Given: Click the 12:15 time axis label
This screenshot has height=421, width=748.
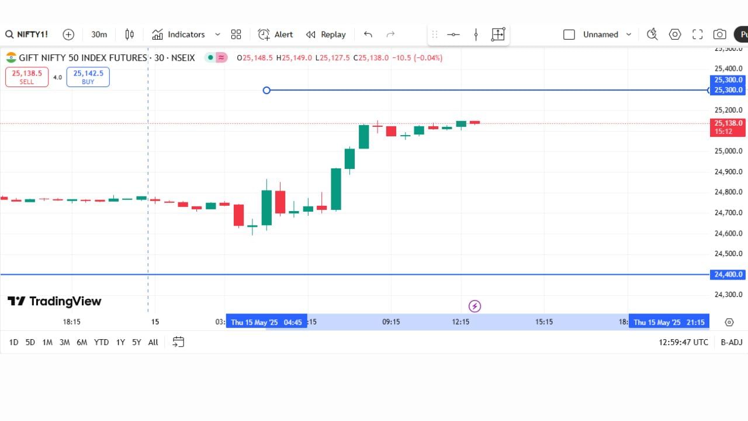Looking at the screenshot, I should (460, 322).
